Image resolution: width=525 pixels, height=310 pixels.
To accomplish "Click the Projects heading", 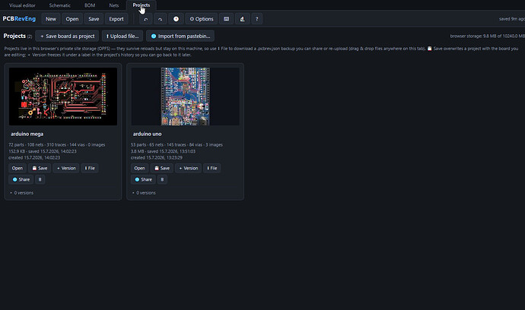I will coord(14,36).
